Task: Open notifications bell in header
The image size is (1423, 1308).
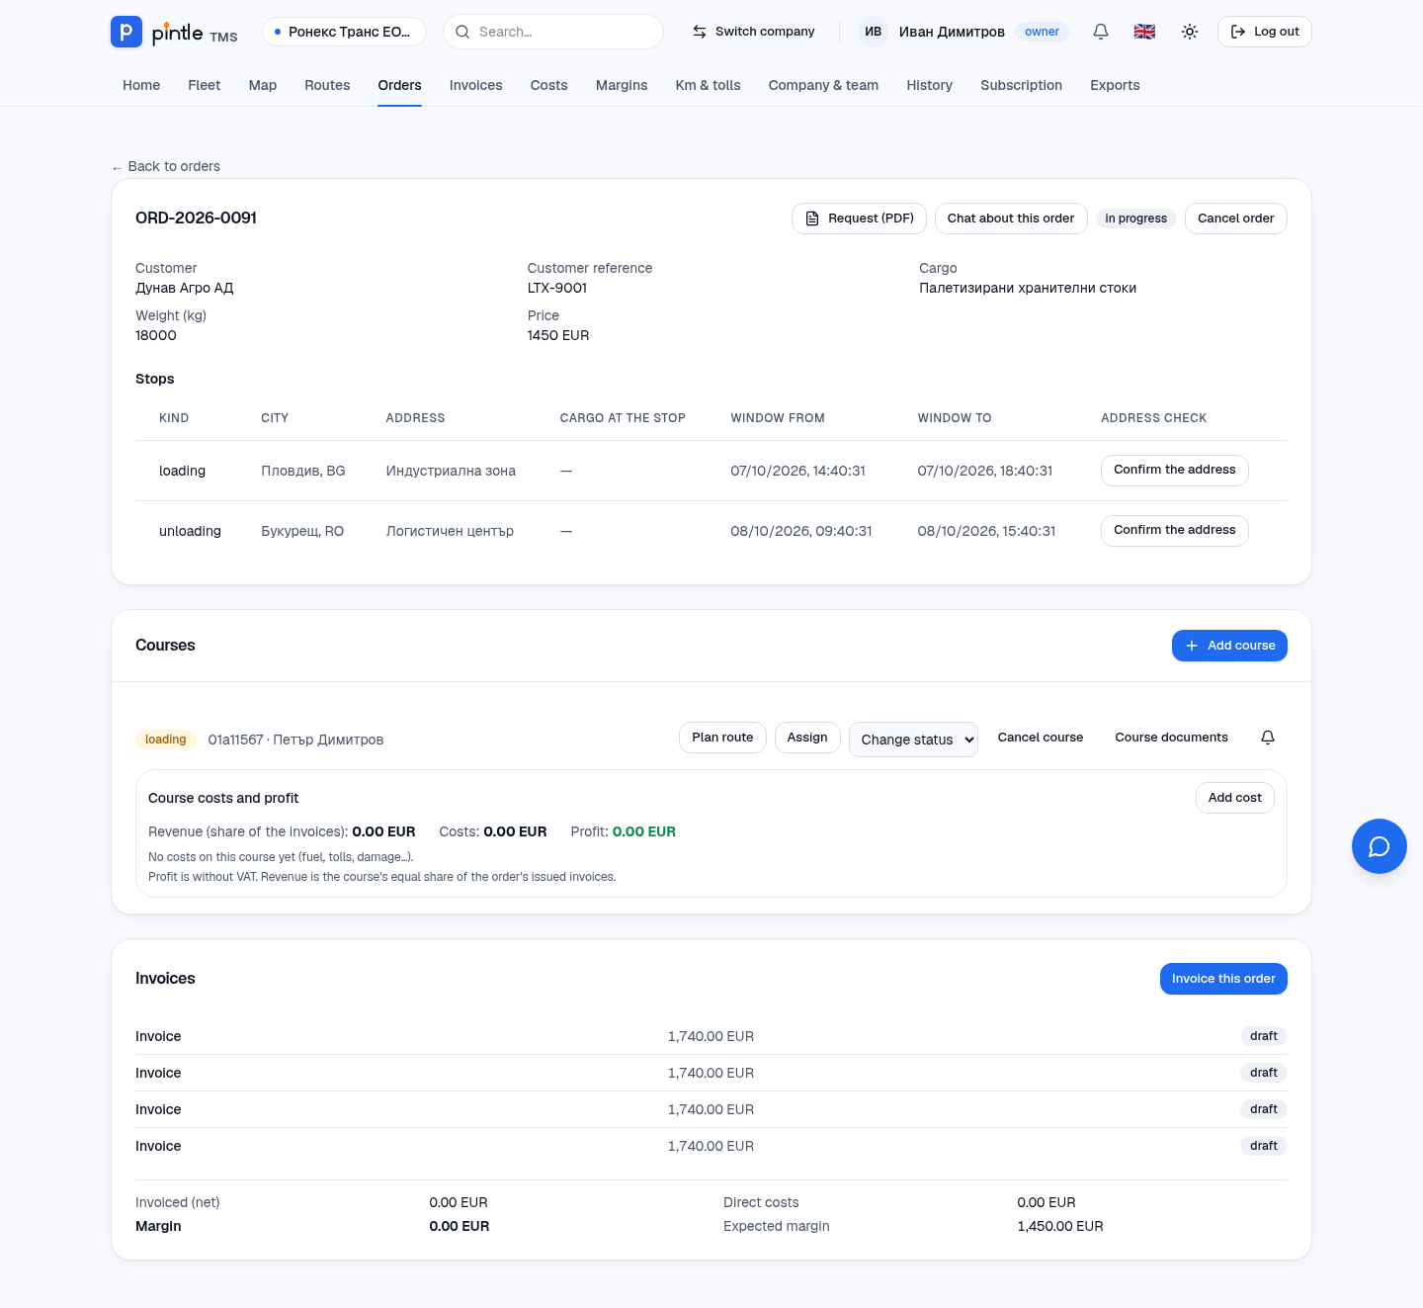Action: click(1101, 32)
